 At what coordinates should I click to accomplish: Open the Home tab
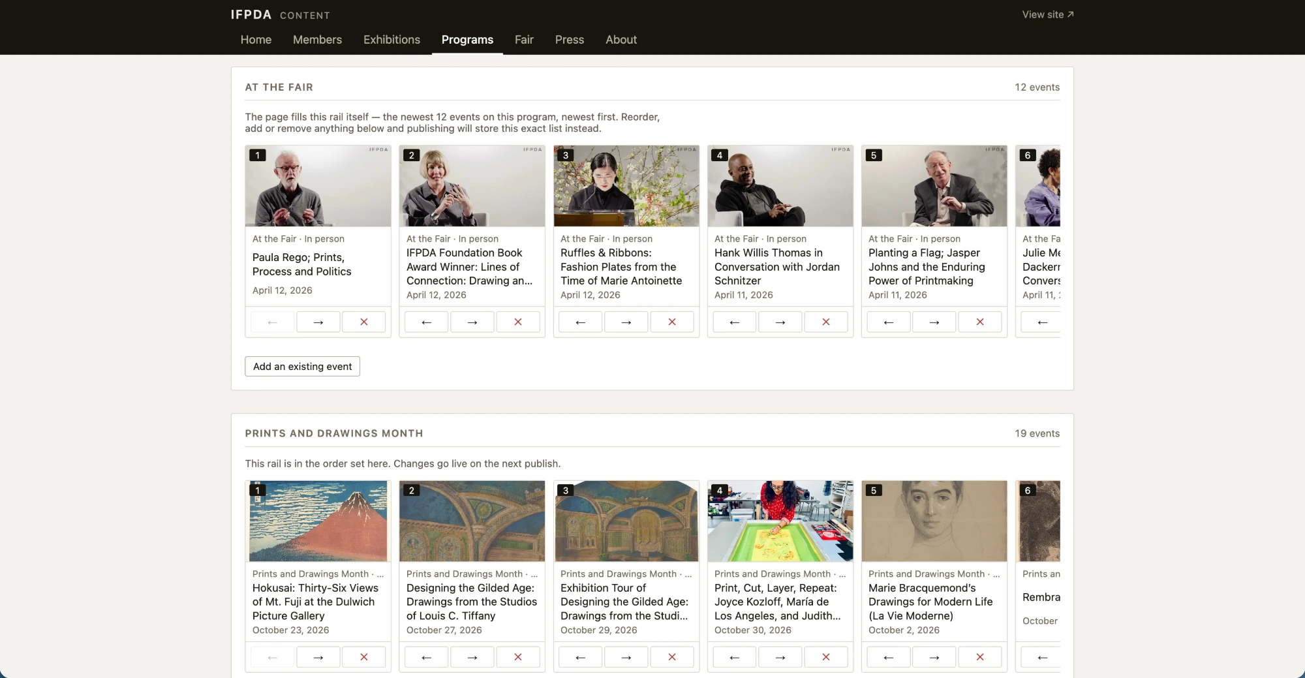coord(256,40)
